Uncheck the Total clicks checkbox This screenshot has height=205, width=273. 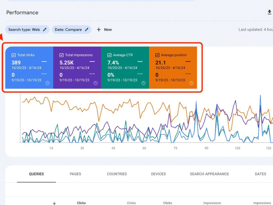[14, 55]
